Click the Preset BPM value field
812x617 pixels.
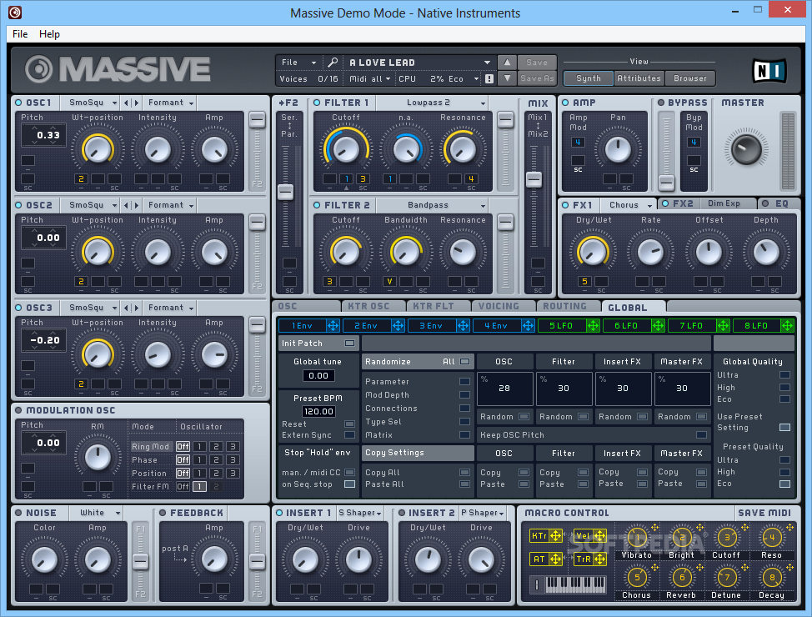pos(318,411)
